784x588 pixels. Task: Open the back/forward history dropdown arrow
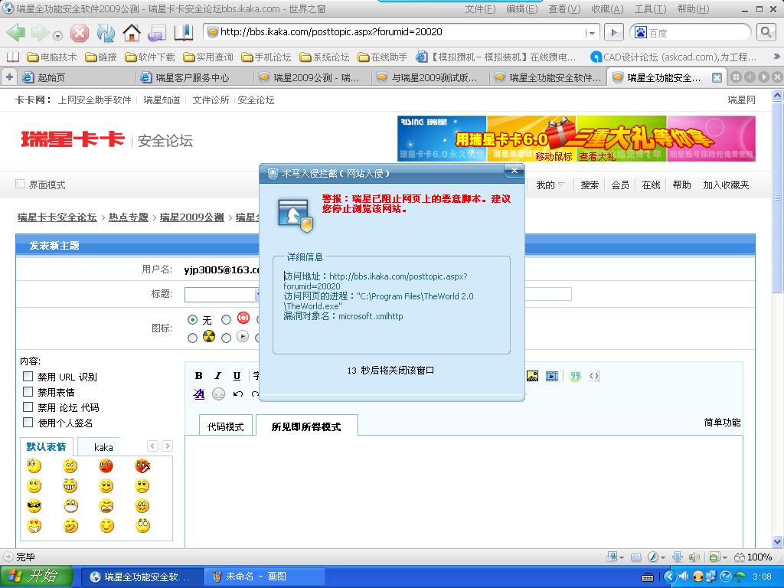point(58,35)
